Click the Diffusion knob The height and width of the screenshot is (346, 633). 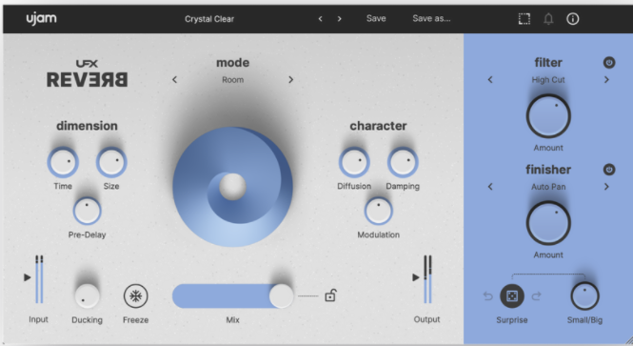(x=354, y=162)
